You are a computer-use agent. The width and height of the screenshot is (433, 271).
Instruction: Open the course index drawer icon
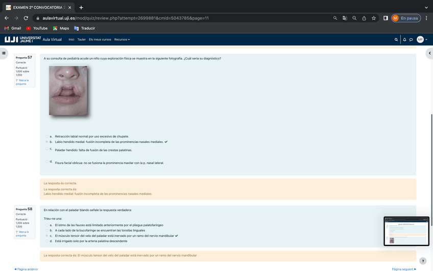point(4,53)
